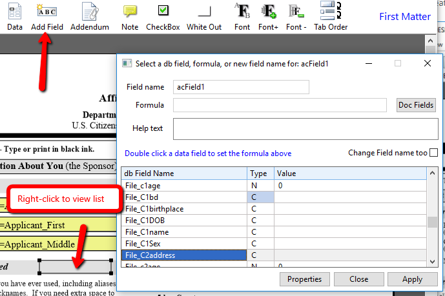Select the File_c1age row

click(x=274, y=186)
